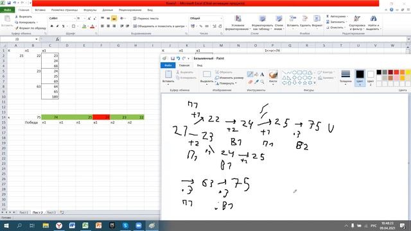Open the font size dropdown in Excel
The image size is (411, 231).
click(84, 19)
